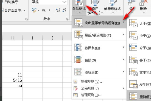The height and width of the screenshot is (101, 151).
Task: Choose 新建规则(N)... menu entry
Action: click(x=99, y=82)
